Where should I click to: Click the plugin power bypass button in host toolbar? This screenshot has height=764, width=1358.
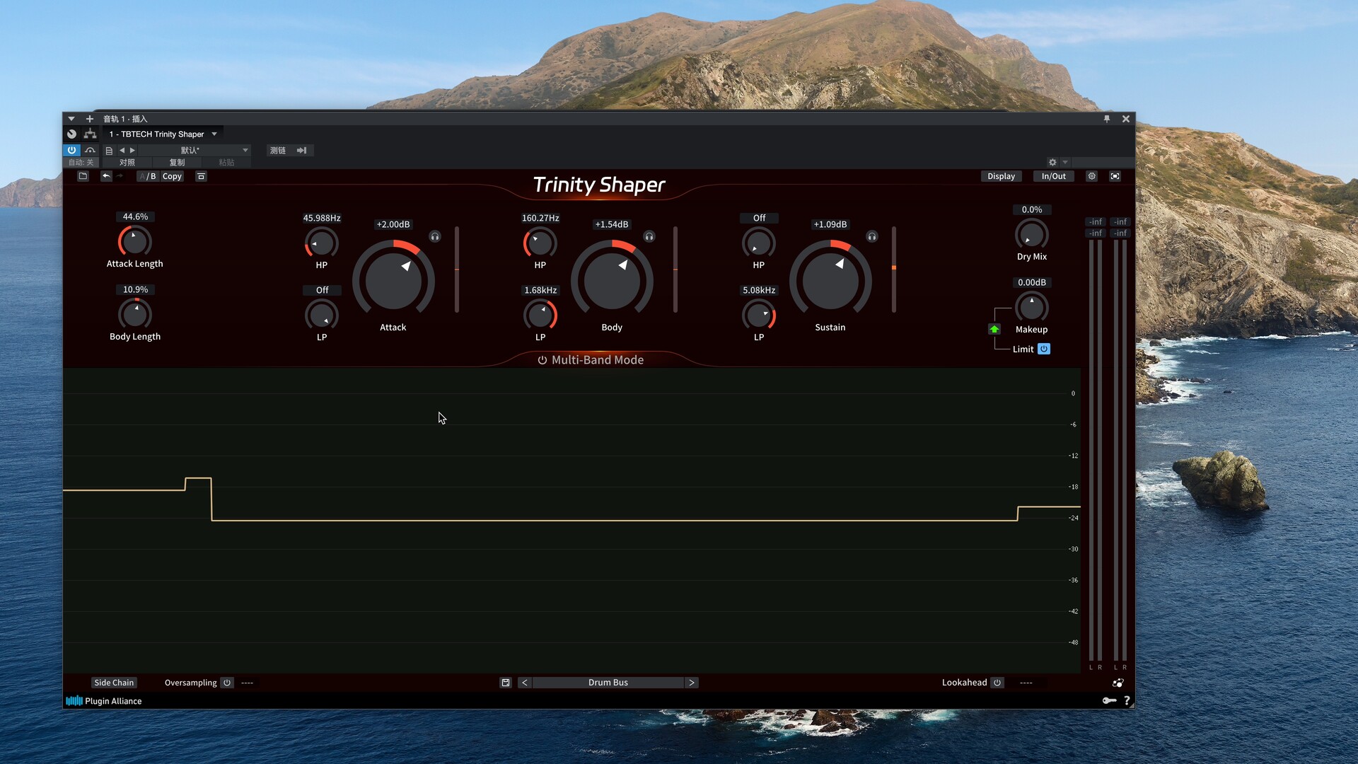click(71, 150)
